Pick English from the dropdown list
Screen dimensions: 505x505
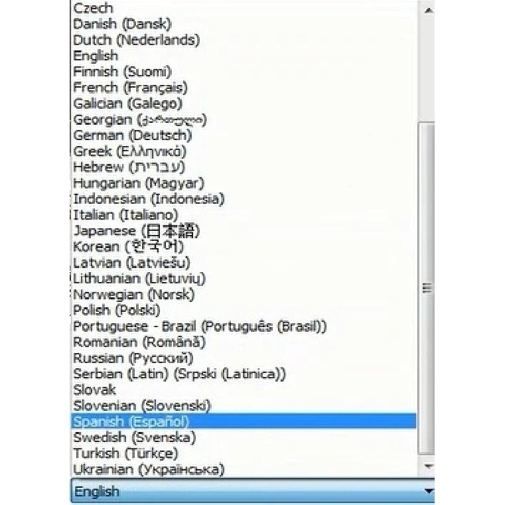pos(244,56)
